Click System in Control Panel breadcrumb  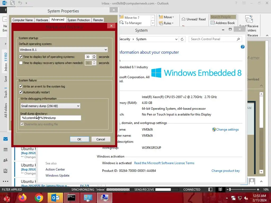click(x=141, y=39)
